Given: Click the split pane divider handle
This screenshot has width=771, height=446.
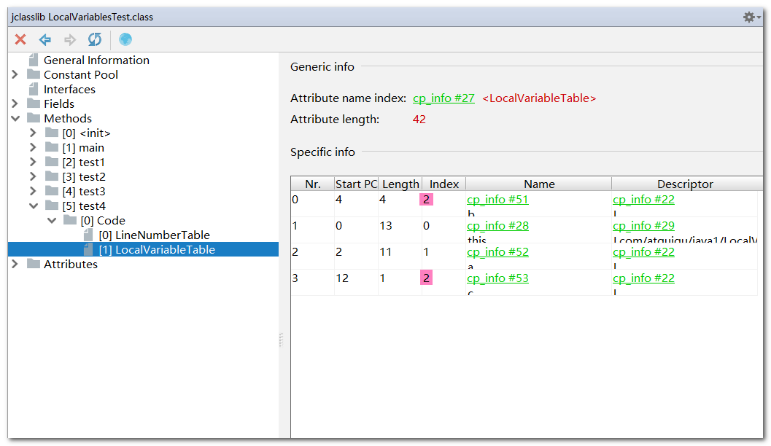Looking at the screenshot, I should (281, 340).
